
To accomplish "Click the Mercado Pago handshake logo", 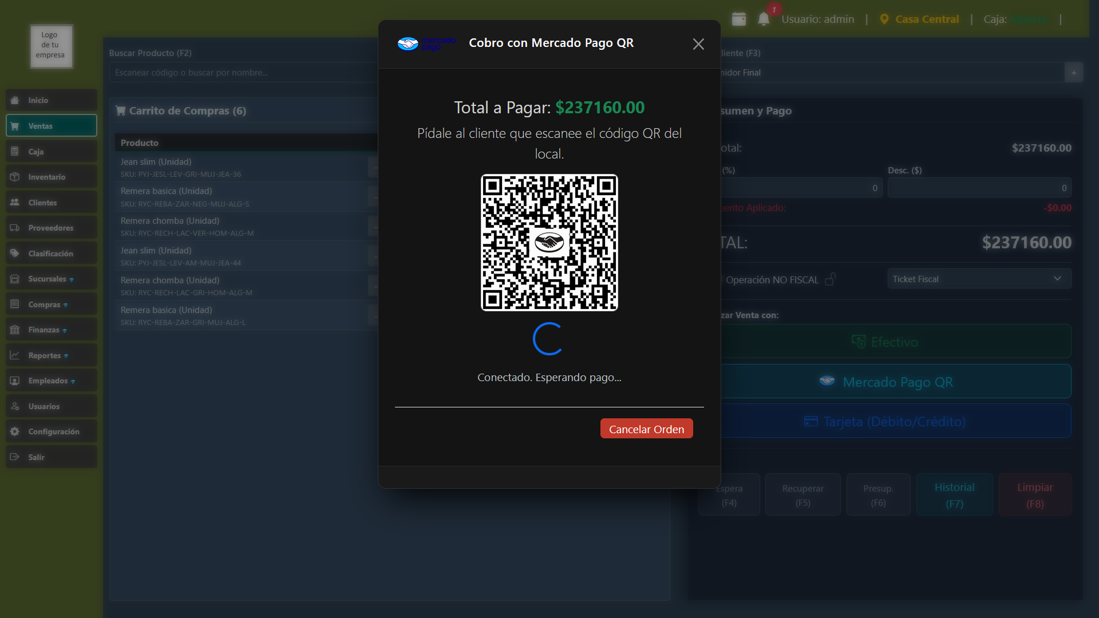I will pos(408,43).
